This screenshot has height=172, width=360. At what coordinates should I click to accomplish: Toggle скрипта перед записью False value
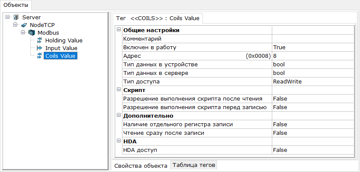(313, 107)
